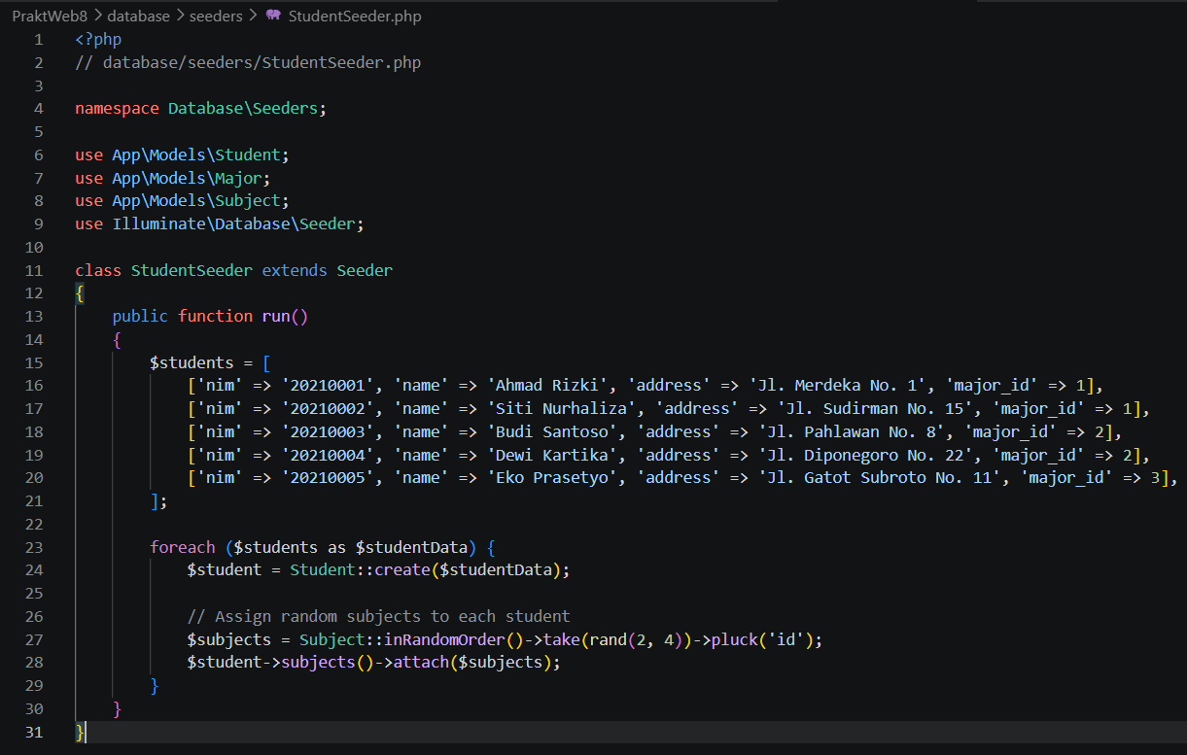Open the seeders breadcrumb folder
Image resolution: width=1187 pixels, height=755 pixels.
tap(216, 16)
